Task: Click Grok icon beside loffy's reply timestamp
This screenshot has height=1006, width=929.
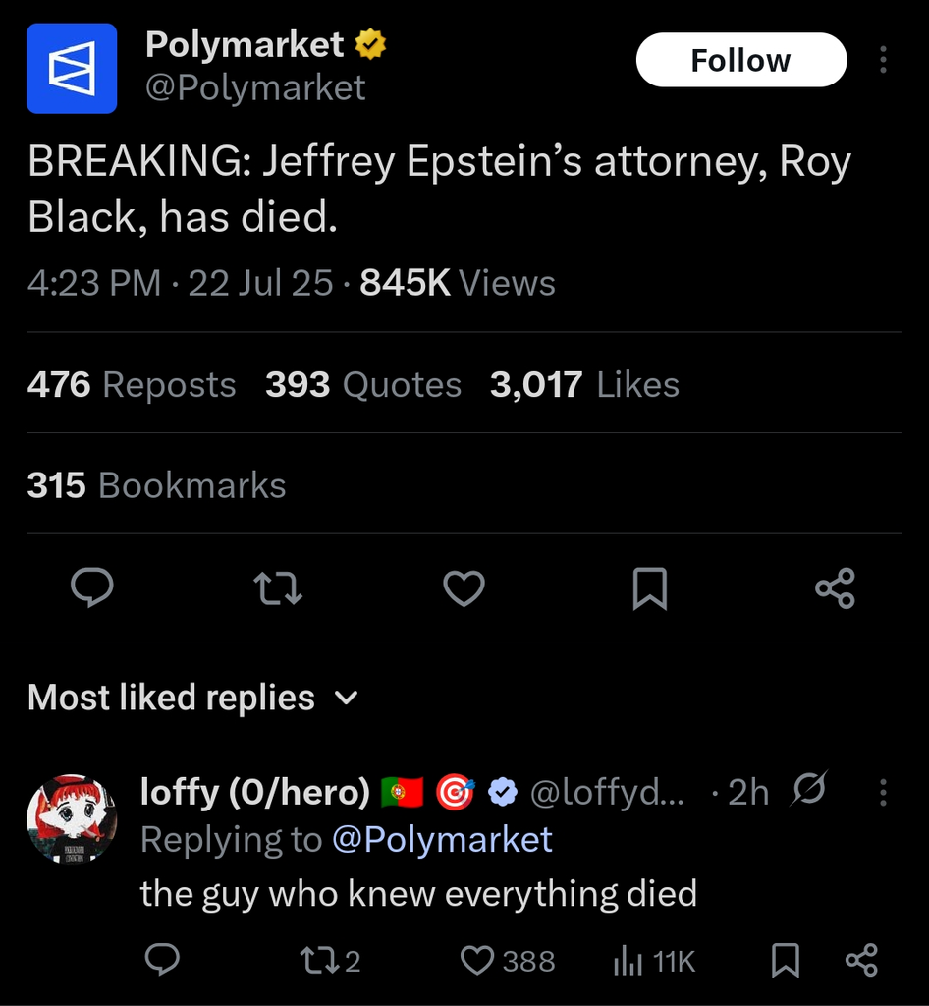Action: point(808,789)
